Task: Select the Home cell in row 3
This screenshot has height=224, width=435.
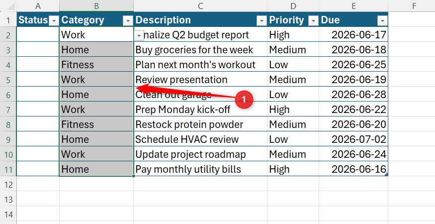Action: [x=96, y=49]
